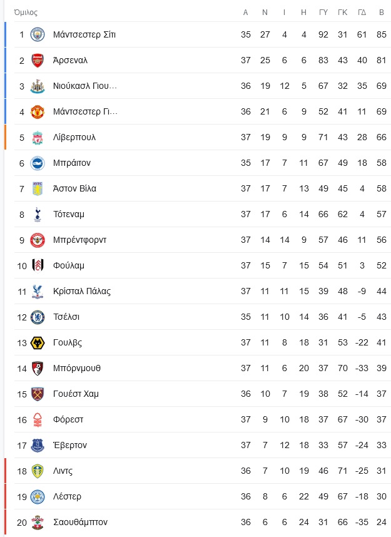Click the Newcastle United magpie crest

pyautogui.click(x=38, y=86)
